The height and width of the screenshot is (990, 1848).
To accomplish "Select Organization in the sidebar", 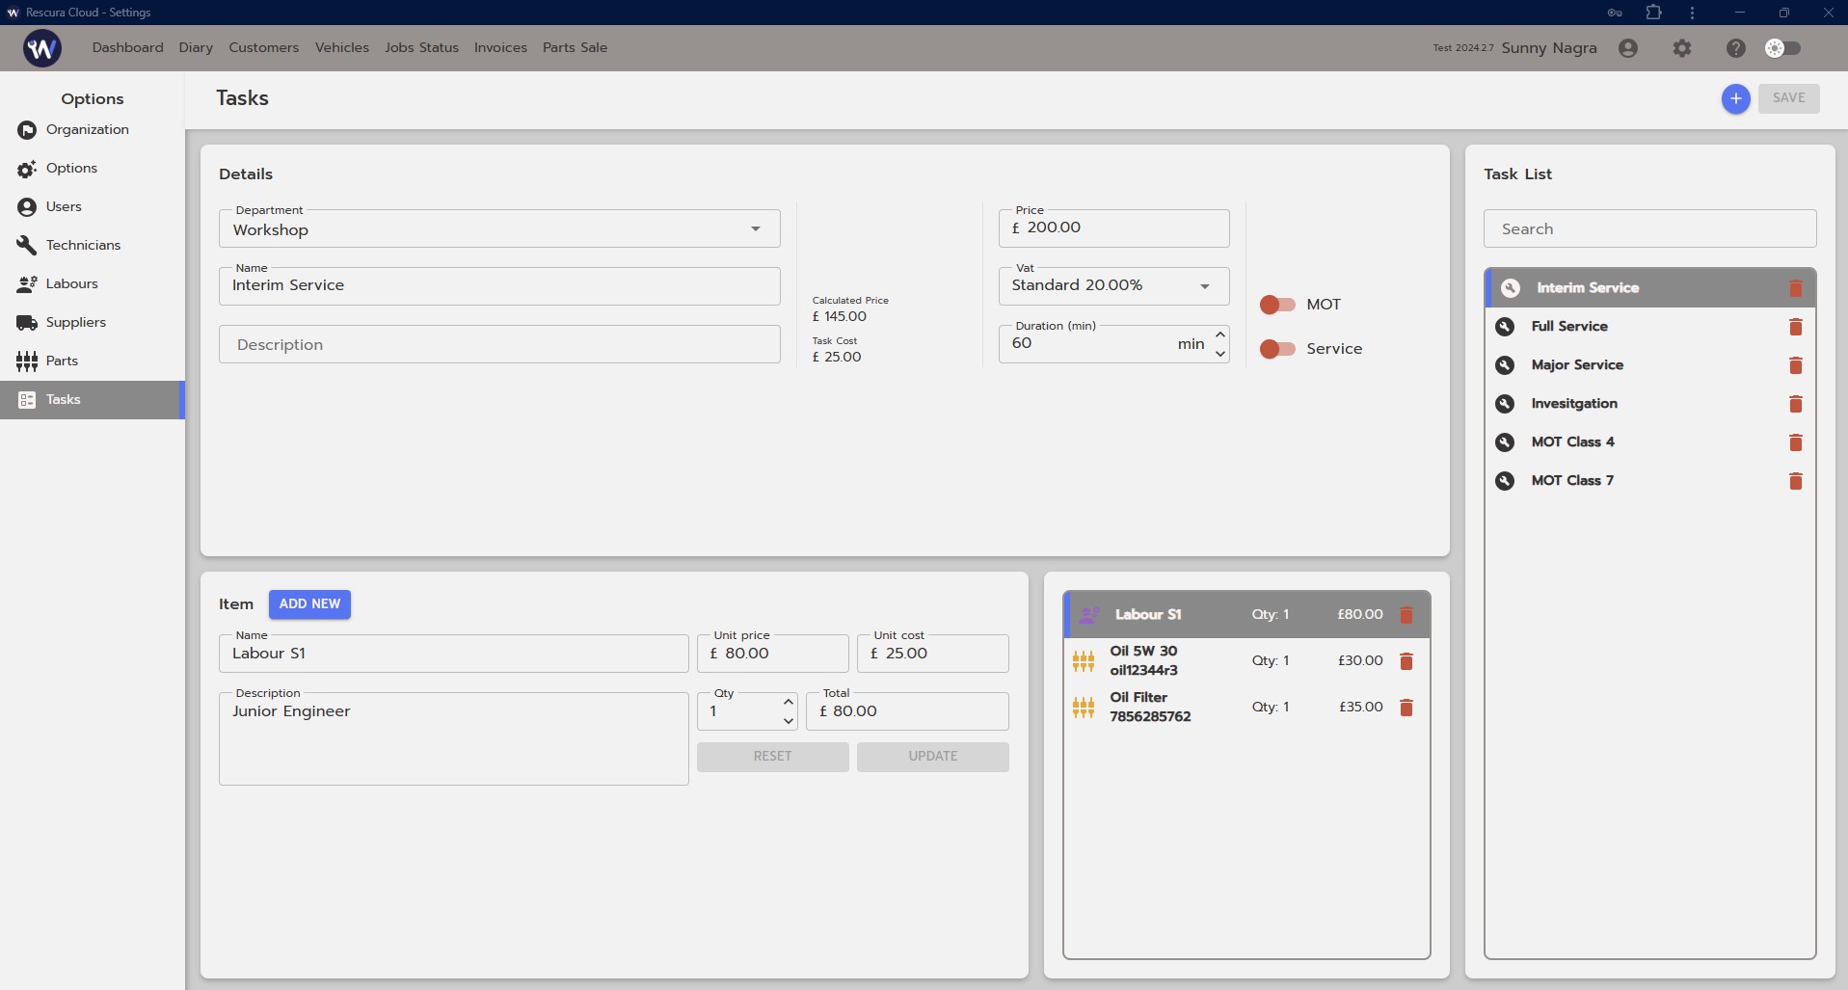I will tap(92, 130).
